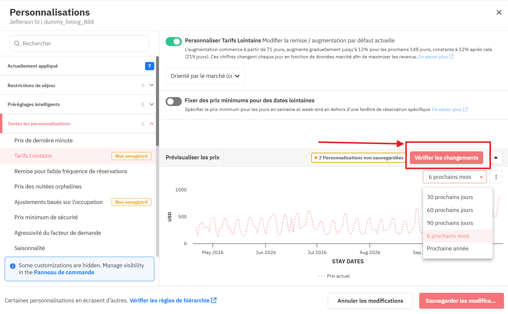Viewport: 508px width, 314px height.
Task: Click the blue badge showing 7 applied
Action: [x=149, y=66]
